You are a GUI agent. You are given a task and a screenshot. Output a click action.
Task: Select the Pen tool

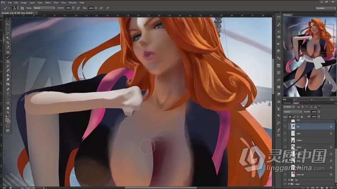[8, 89]
